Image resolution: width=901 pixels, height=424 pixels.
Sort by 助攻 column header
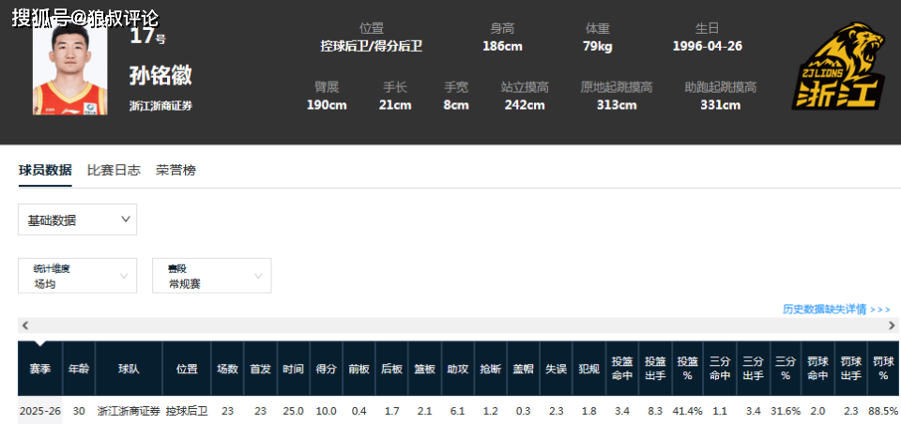[x=458, y=369]
